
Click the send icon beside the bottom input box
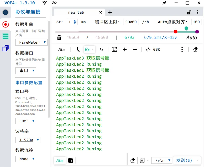pyautogui.click(x=71, y=160)
